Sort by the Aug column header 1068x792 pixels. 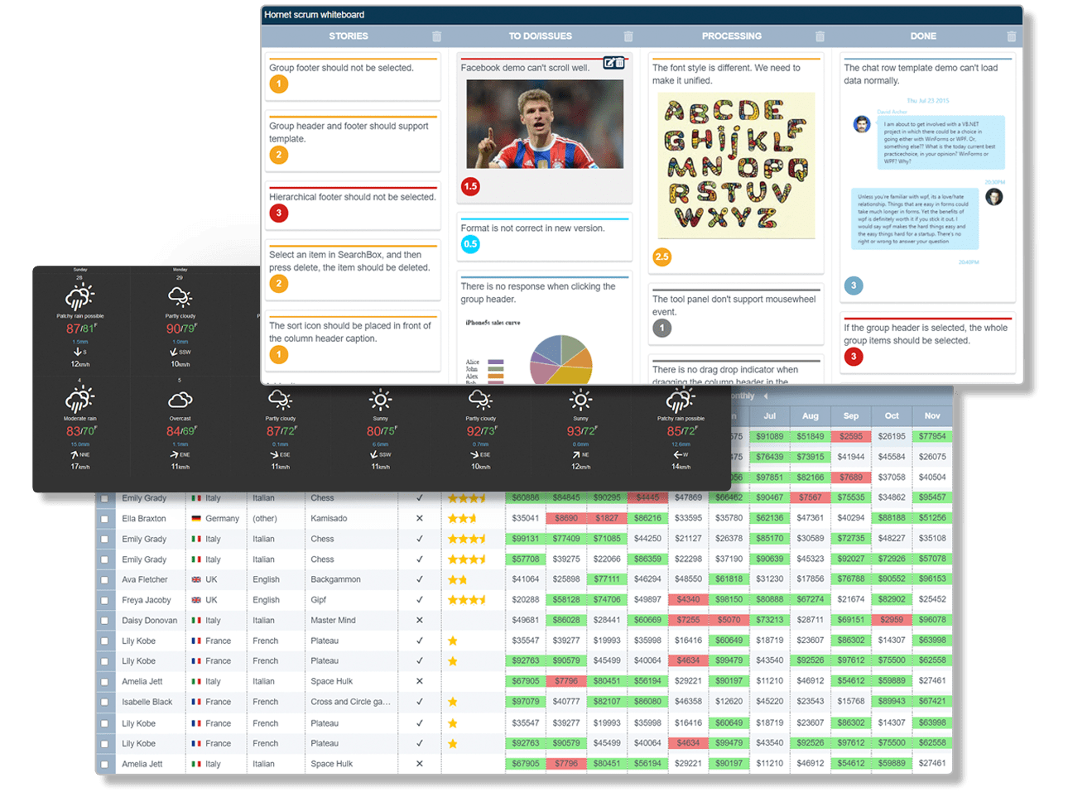(x=811, y=416)
